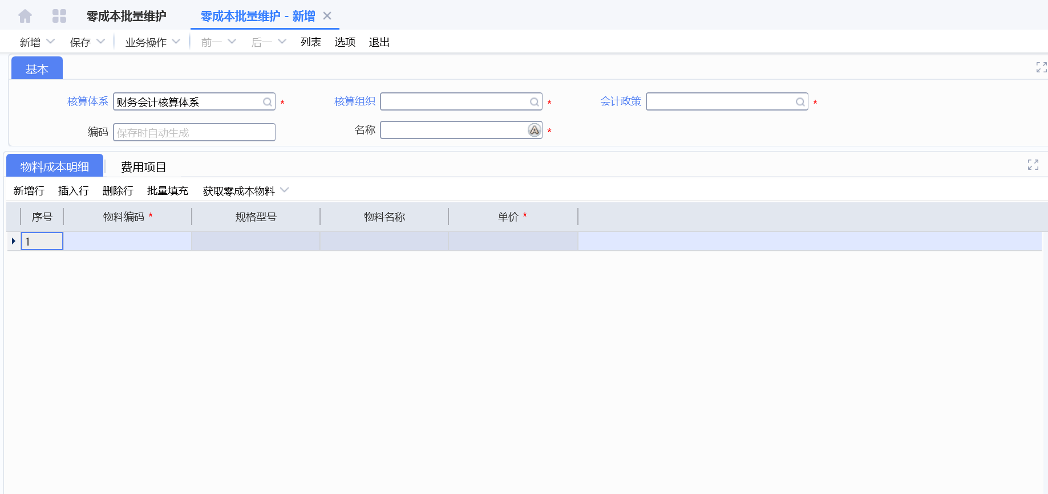The width and height of the screenshot is (1048, 494).
Task: Click 插入行 to insert a row
Action: pos(74,191)
